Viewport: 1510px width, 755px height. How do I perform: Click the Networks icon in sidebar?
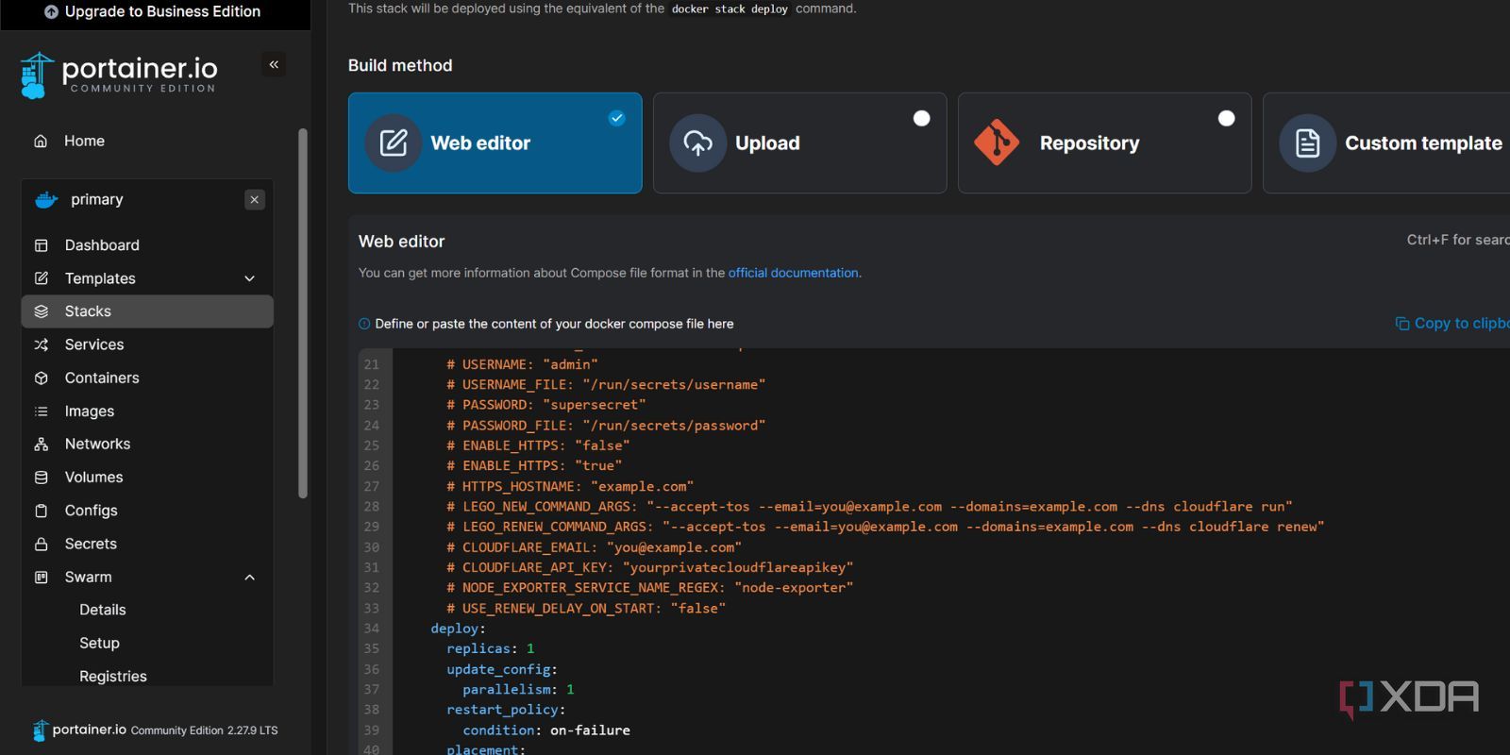click(41, 444)
